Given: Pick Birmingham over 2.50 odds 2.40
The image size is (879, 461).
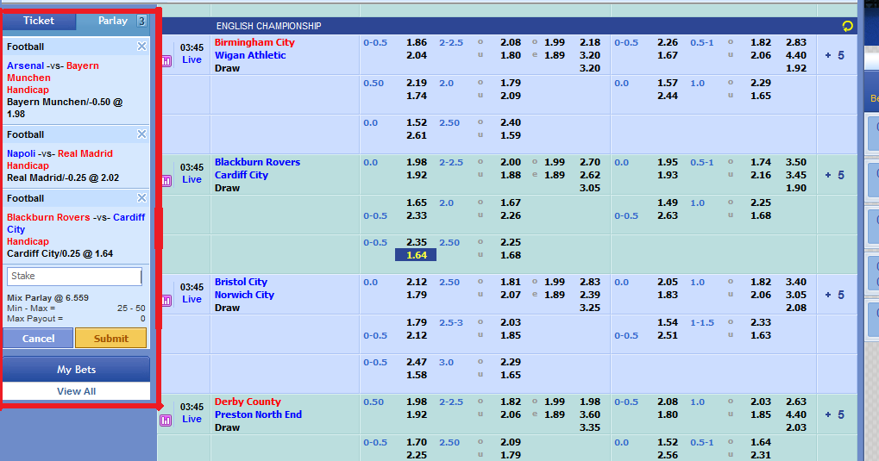Looking at the screenshot, I should [511, 122].
